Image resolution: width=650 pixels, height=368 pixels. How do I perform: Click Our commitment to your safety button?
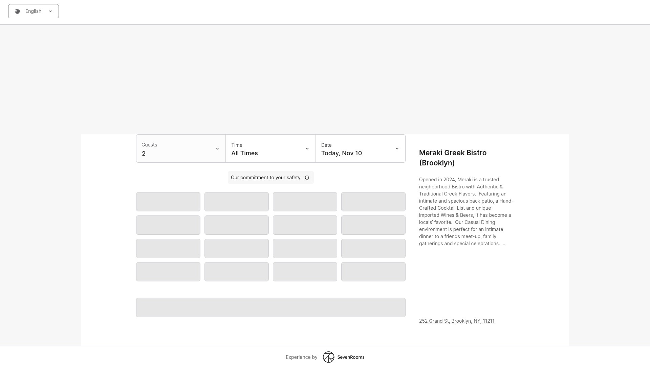[x=270, y=178]
